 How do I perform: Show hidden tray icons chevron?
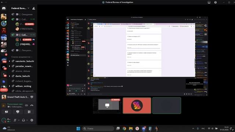193,129
